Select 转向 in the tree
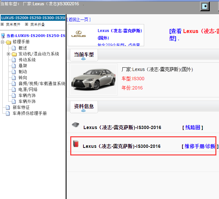219x199 pixels. click(23, 78)
